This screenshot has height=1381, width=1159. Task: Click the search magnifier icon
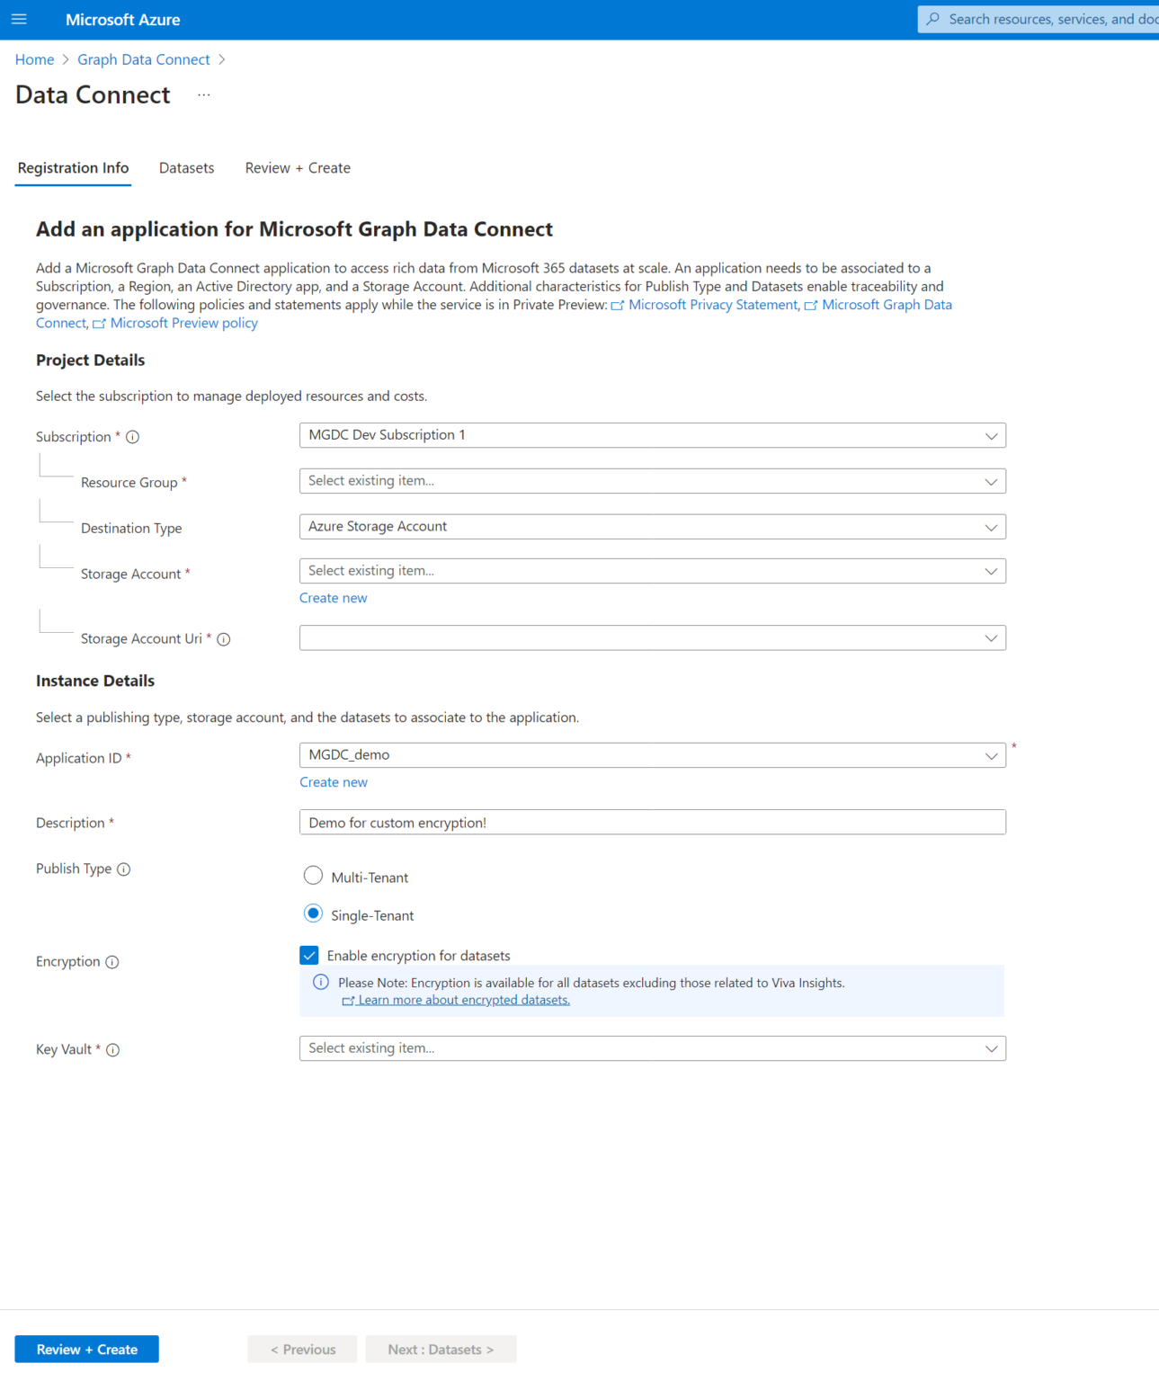point(933,19)
